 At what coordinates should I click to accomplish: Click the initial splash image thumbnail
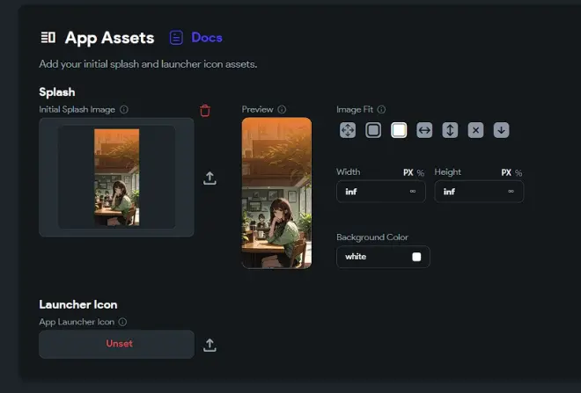[x=117, y=178]
